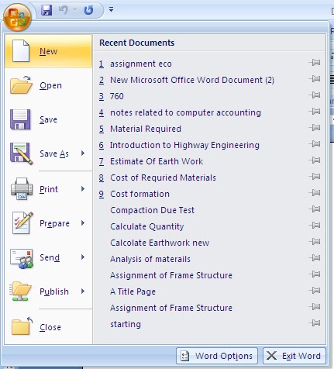Open recent document 'assignment eco'
Screen dimensions: 334x369
click(x=141, y=64)
